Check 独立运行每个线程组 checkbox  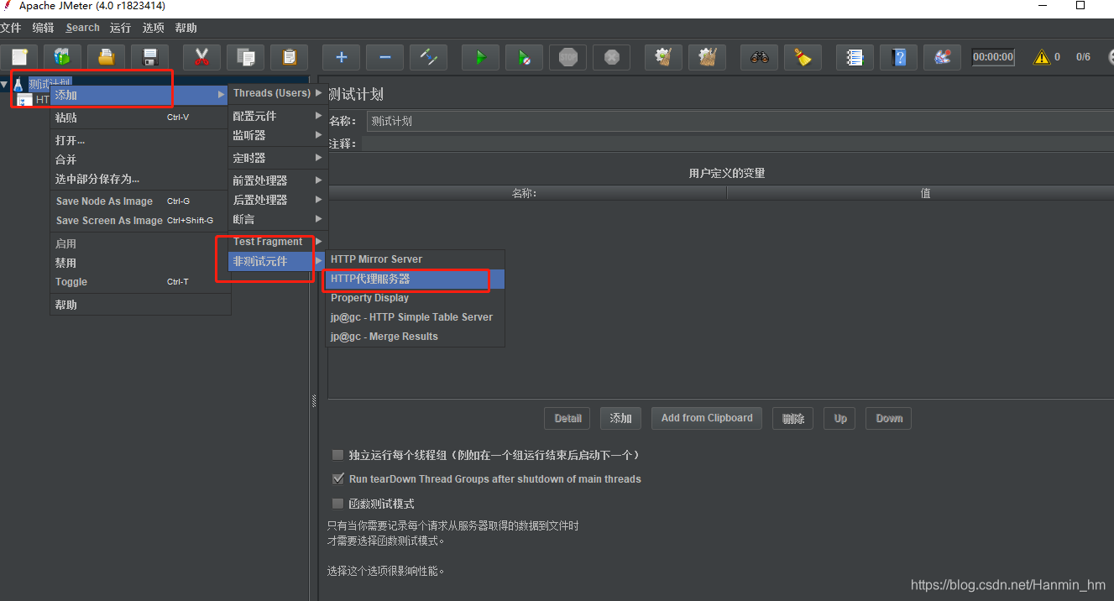337,455
